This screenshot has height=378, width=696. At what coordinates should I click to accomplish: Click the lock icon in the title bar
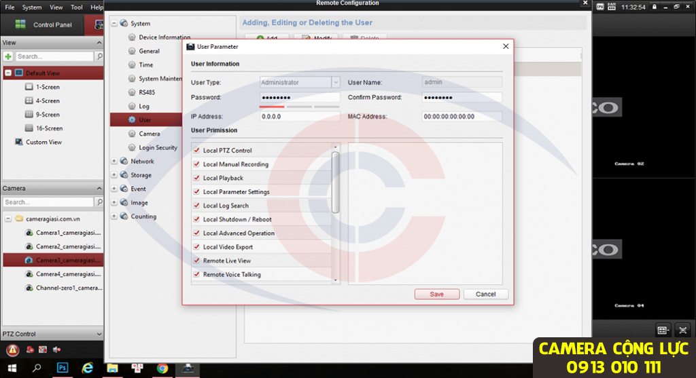tap(655, 7)
